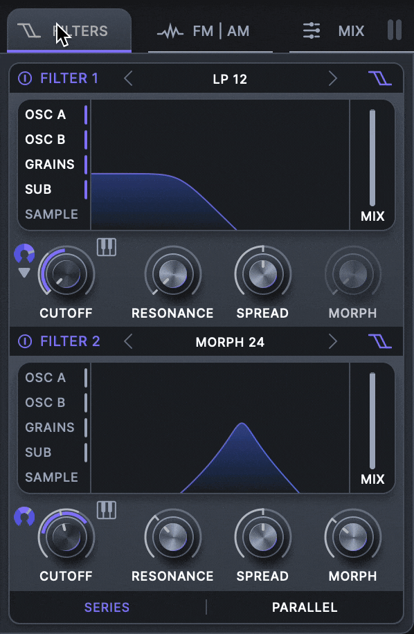Click Filter 2 cutoff modulation ring icon

pyautogui.click(x=24, y=517)
